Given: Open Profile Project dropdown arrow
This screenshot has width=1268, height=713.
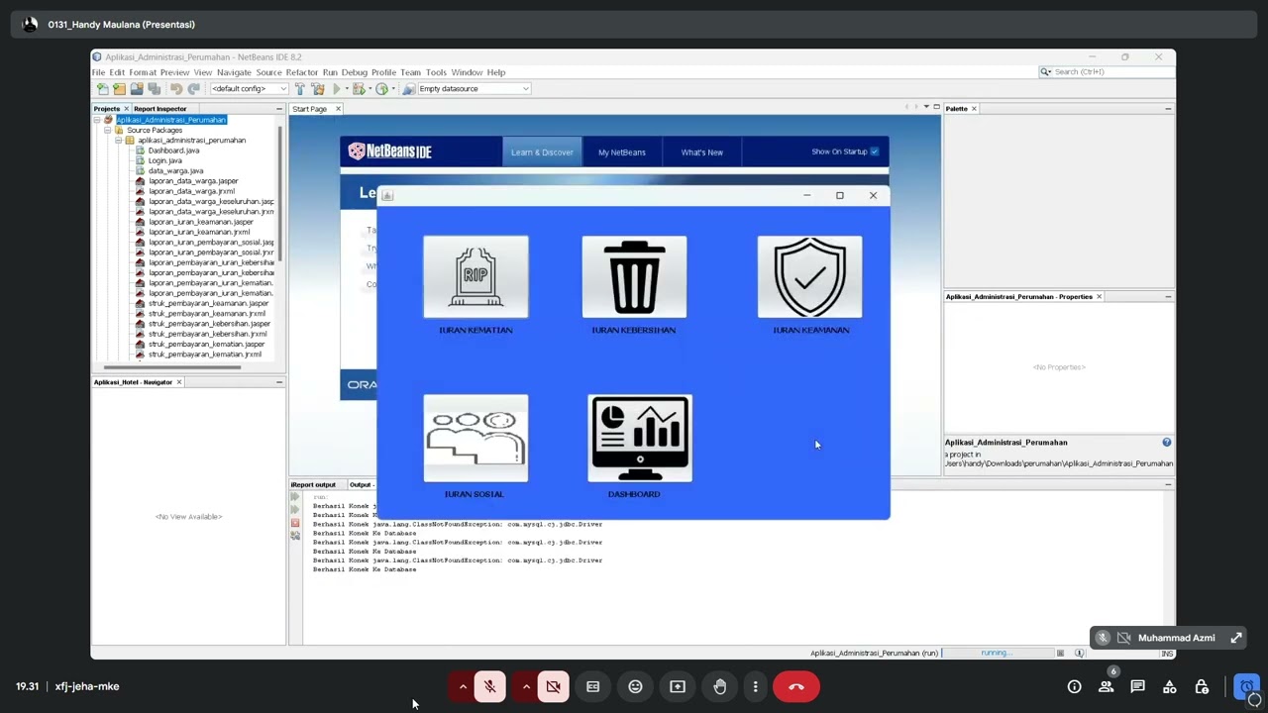Looking at the screenshot, I should click(393, 89).
